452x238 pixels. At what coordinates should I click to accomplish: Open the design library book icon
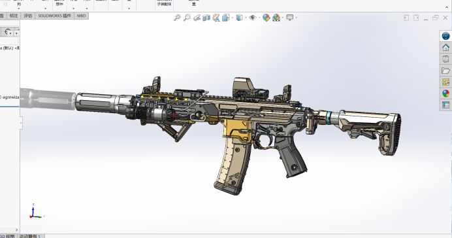coord(445,59)
